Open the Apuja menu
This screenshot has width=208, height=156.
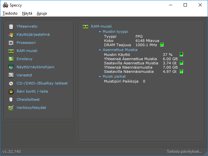point(42,13)
